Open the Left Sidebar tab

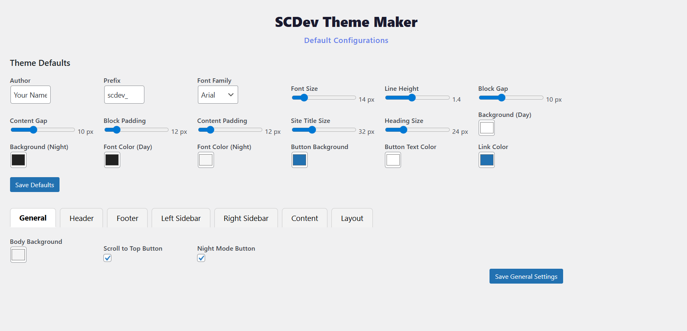[181, 218]
